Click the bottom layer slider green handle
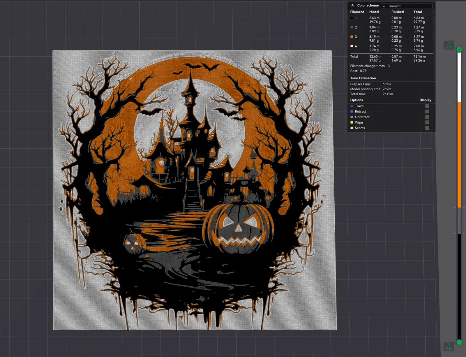The image size is (466, 357). [x=459, y=342]
